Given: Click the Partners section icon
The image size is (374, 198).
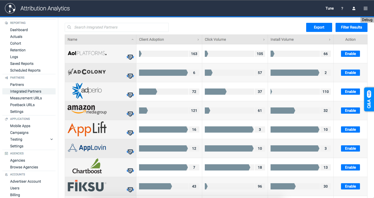Looking at the screenshot, I should (6, 78).
